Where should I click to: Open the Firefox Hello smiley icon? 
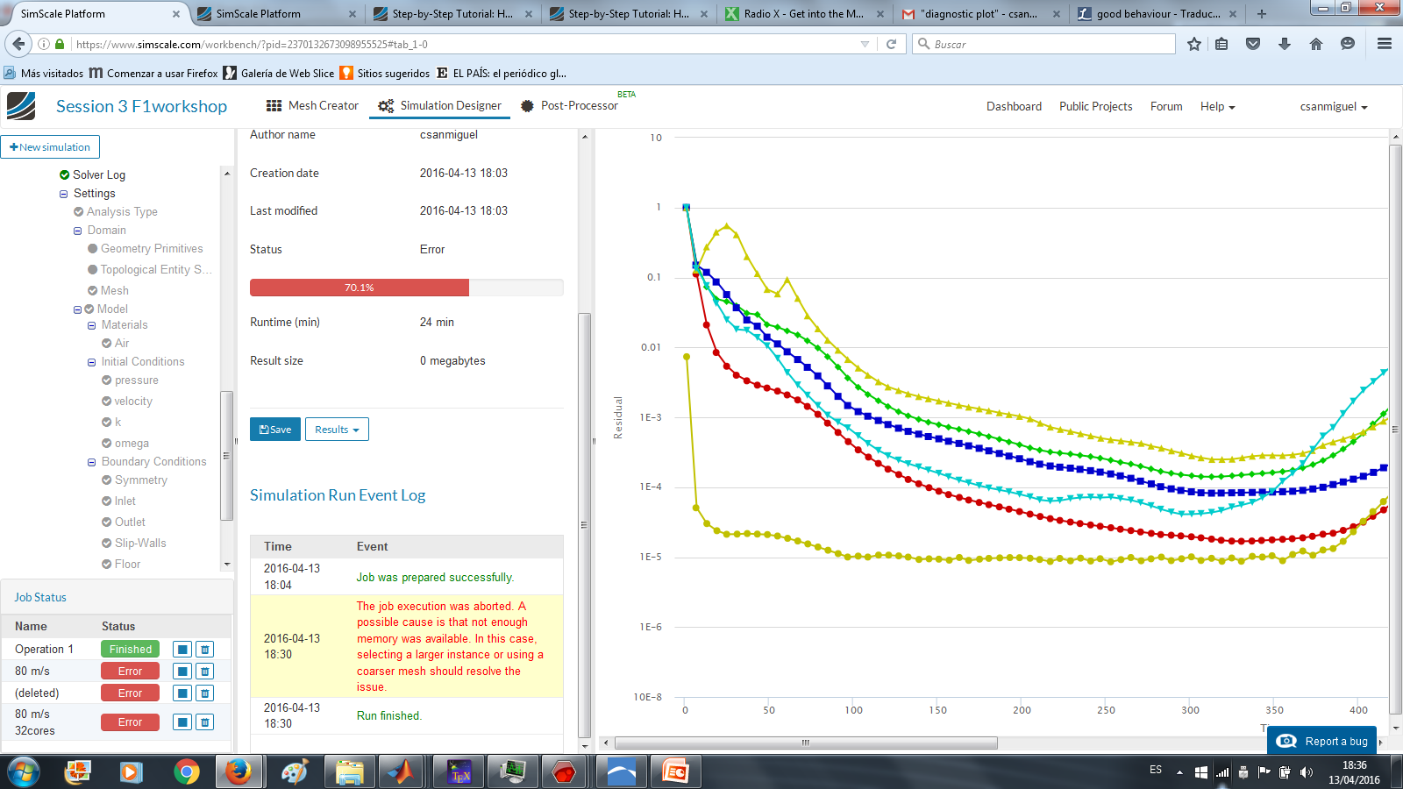[1348, 44]
